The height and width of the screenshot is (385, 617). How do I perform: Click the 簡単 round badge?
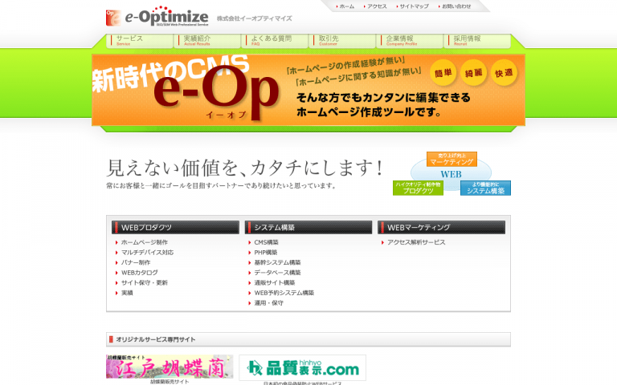(443, 73)
